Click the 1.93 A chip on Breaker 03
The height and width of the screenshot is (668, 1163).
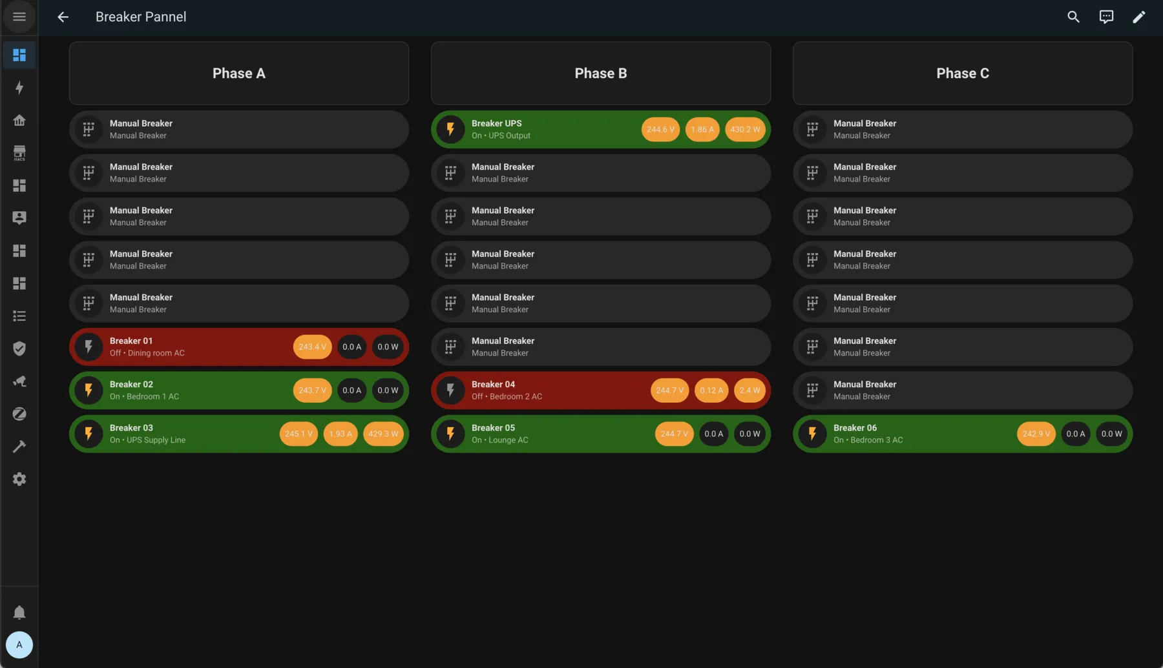(x=341, y=434)
